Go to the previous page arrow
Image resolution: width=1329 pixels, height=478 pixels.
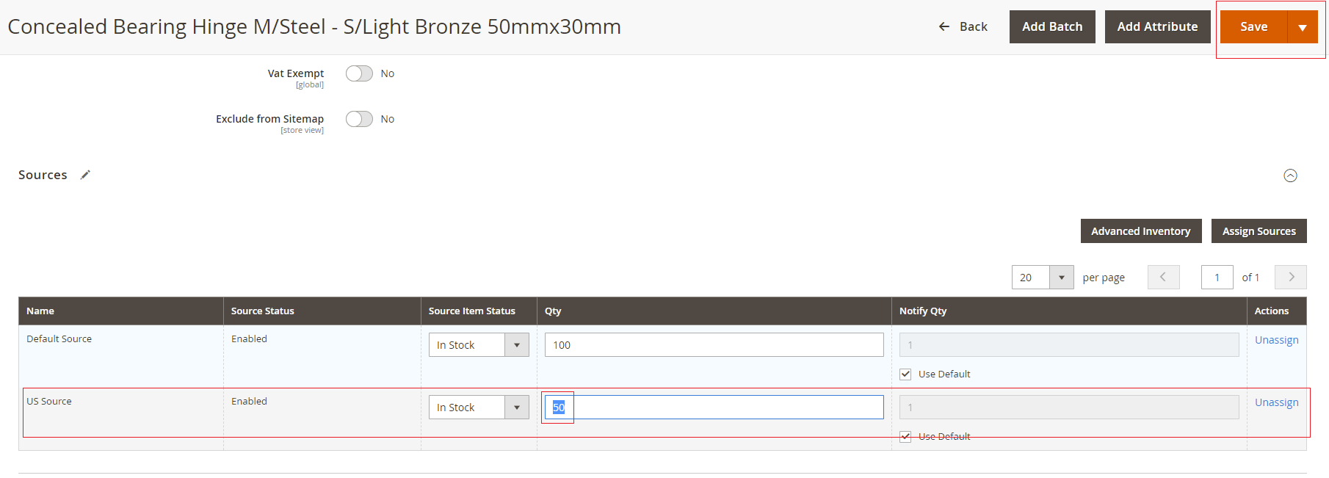[x=1163, y=277]
